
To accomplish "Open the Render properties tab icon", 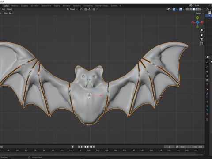I will pos(208,68).
